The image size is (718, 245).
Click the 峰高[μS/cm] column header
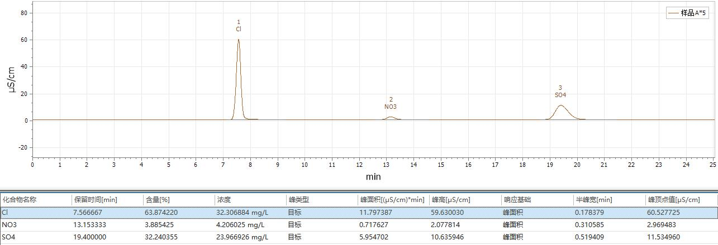451,199
